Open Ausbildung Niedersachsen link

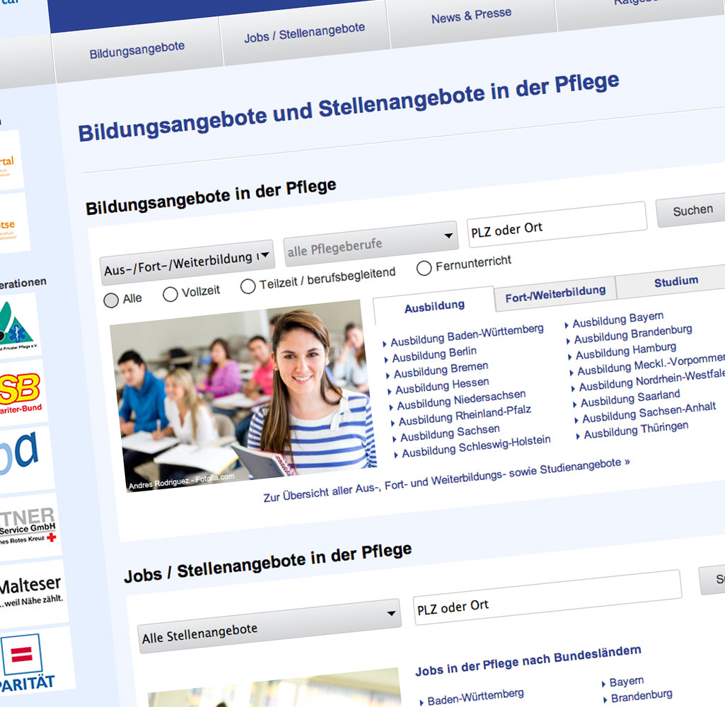461,399
